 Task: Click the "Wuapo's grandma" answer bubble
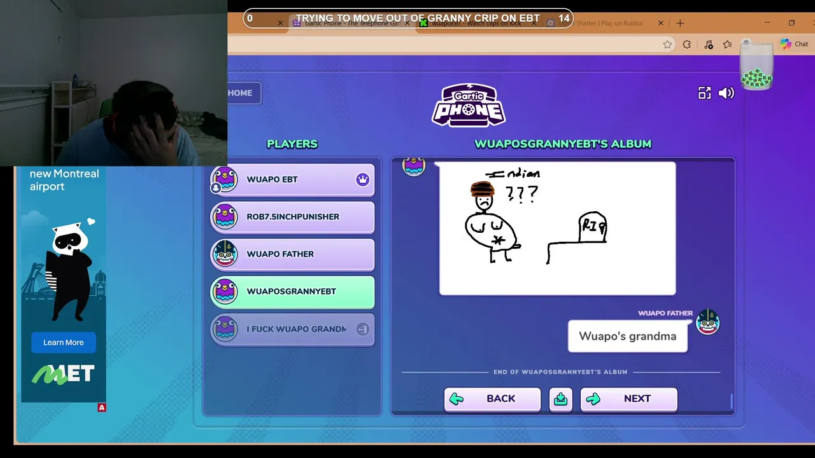coord(628,336)
